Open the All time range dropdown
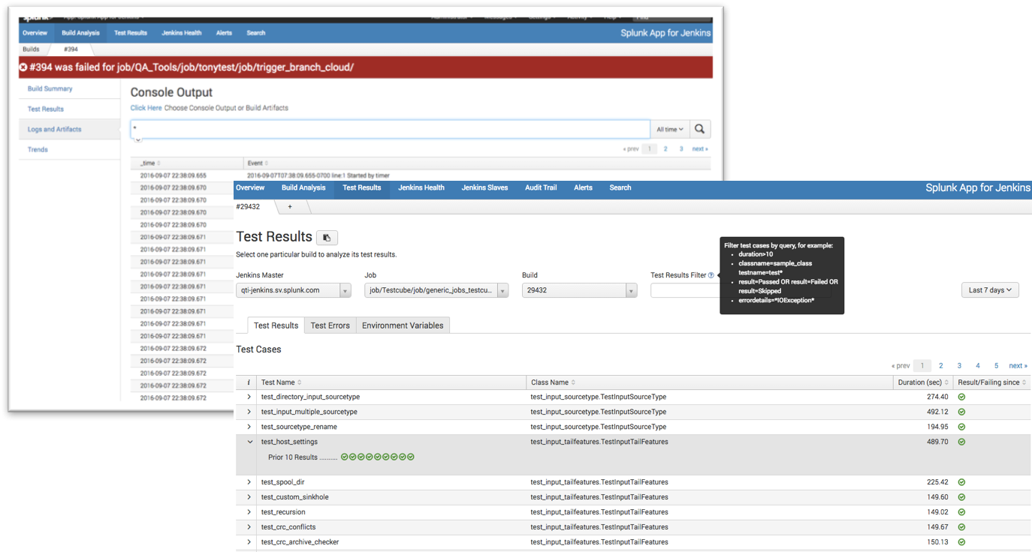Screen dimensions: 1032x552 [670, 129]
